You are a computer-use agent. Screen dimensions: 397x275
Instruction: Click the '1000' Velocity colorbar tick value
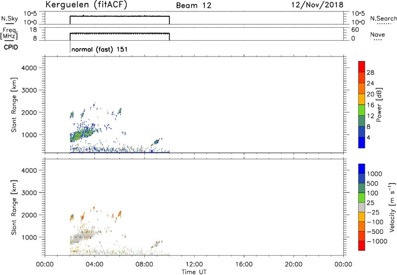pyautogui.click(x=375, y=174)
